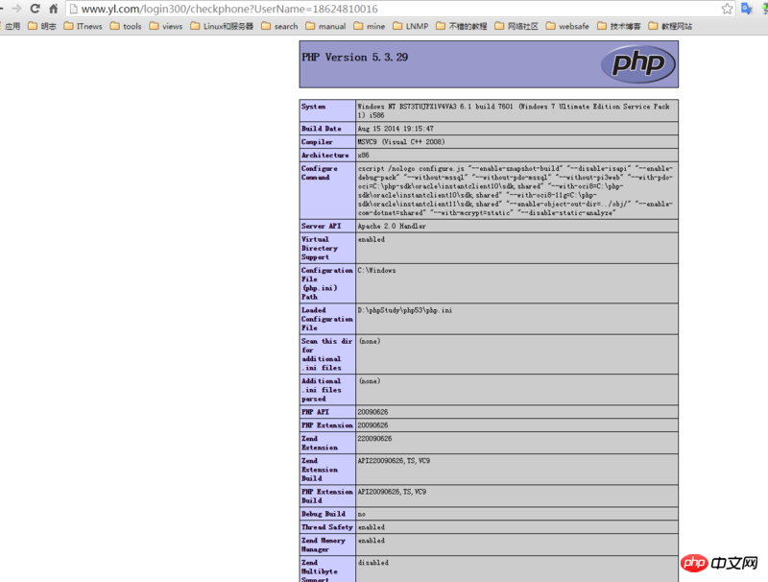Click the Zend Memory Manager label
Viewport: 768px width, 582px height.
(324, 545)
